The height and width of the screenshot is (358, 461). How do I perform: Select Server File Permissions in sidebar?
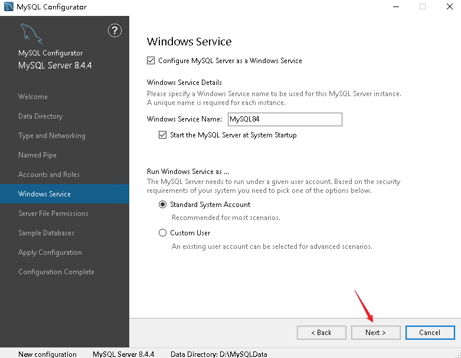(x=53, y=214)
